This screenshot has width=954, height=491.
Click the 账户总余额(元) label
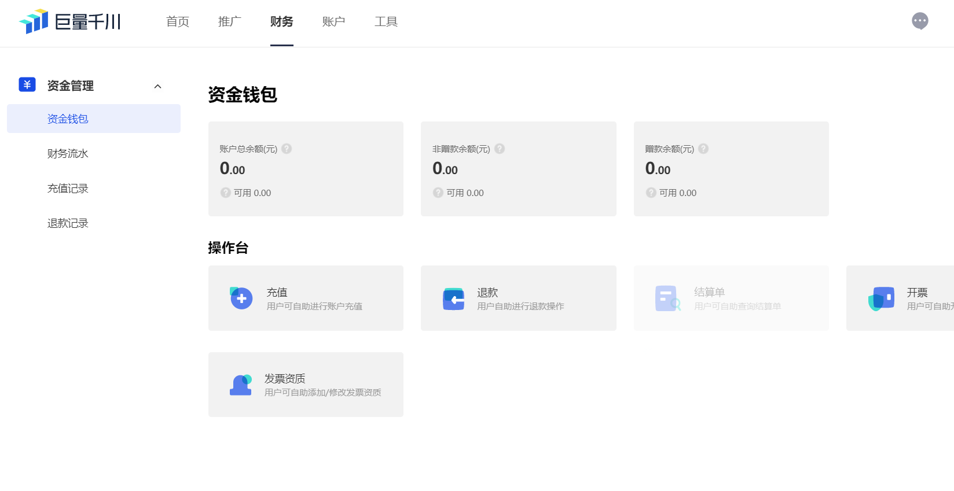pos(248,149)
